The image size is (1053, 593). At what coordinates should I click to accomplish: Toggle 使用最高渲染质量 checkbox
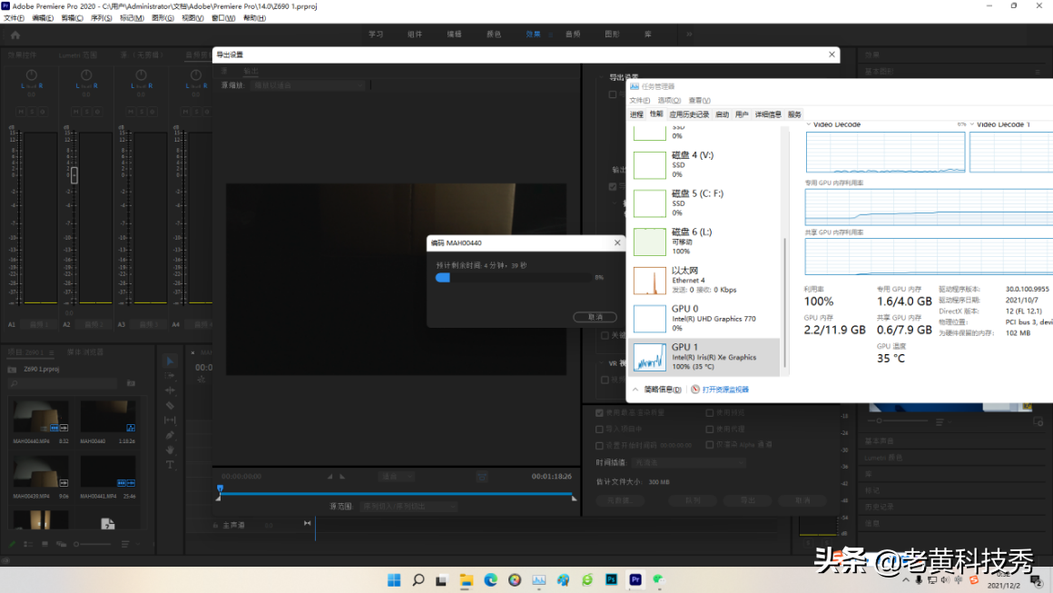coord(600,413)
